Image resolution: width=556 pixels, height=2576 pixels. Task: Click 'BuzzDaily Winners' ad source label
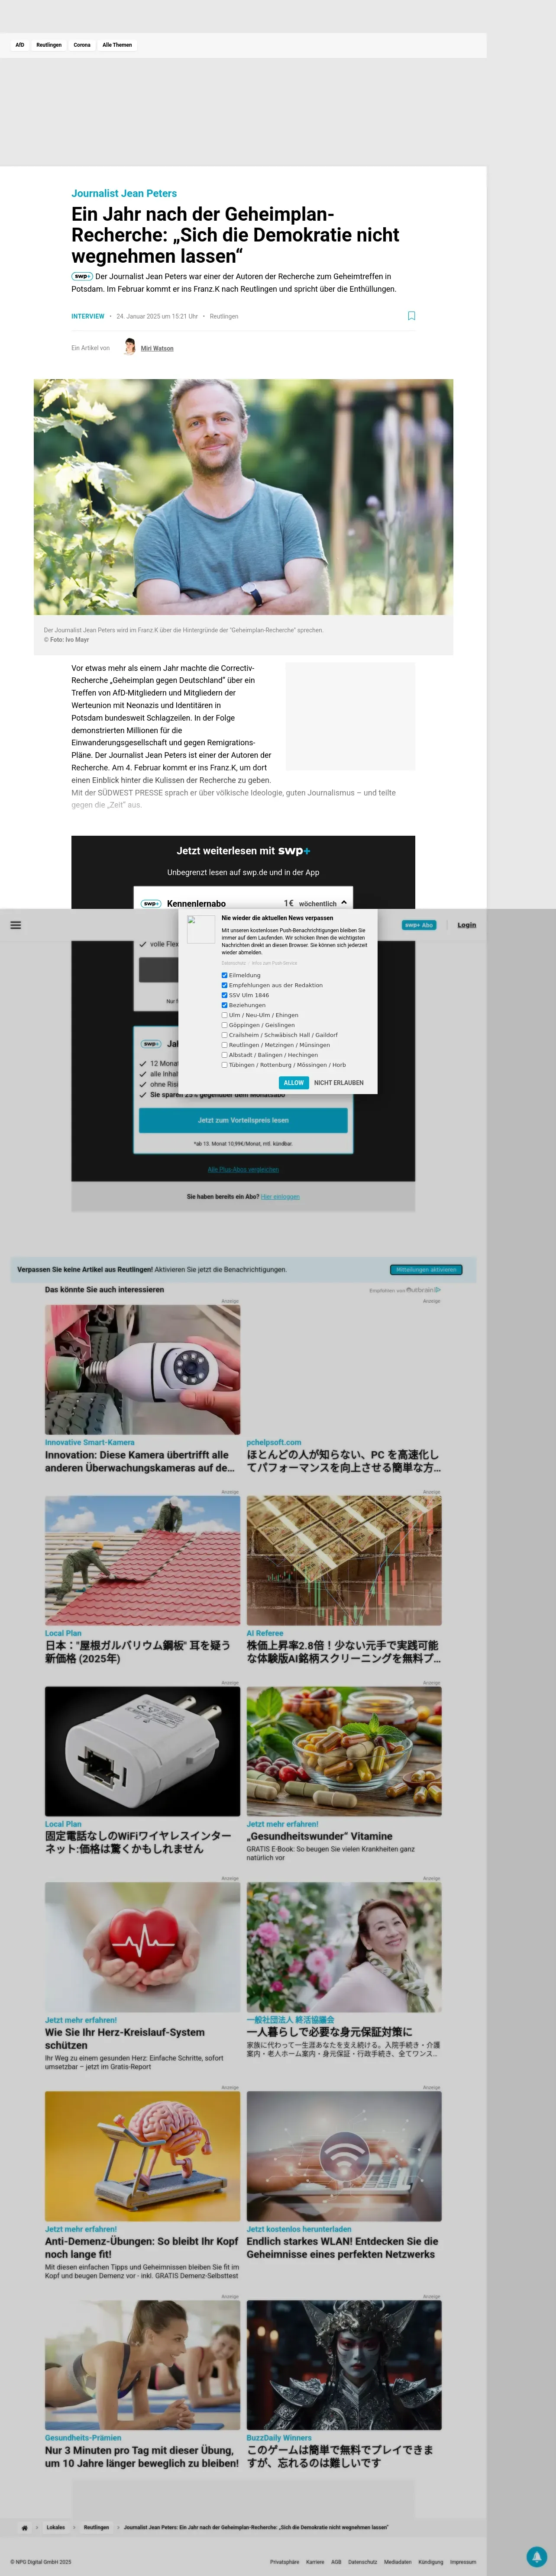click(279, 2438)
